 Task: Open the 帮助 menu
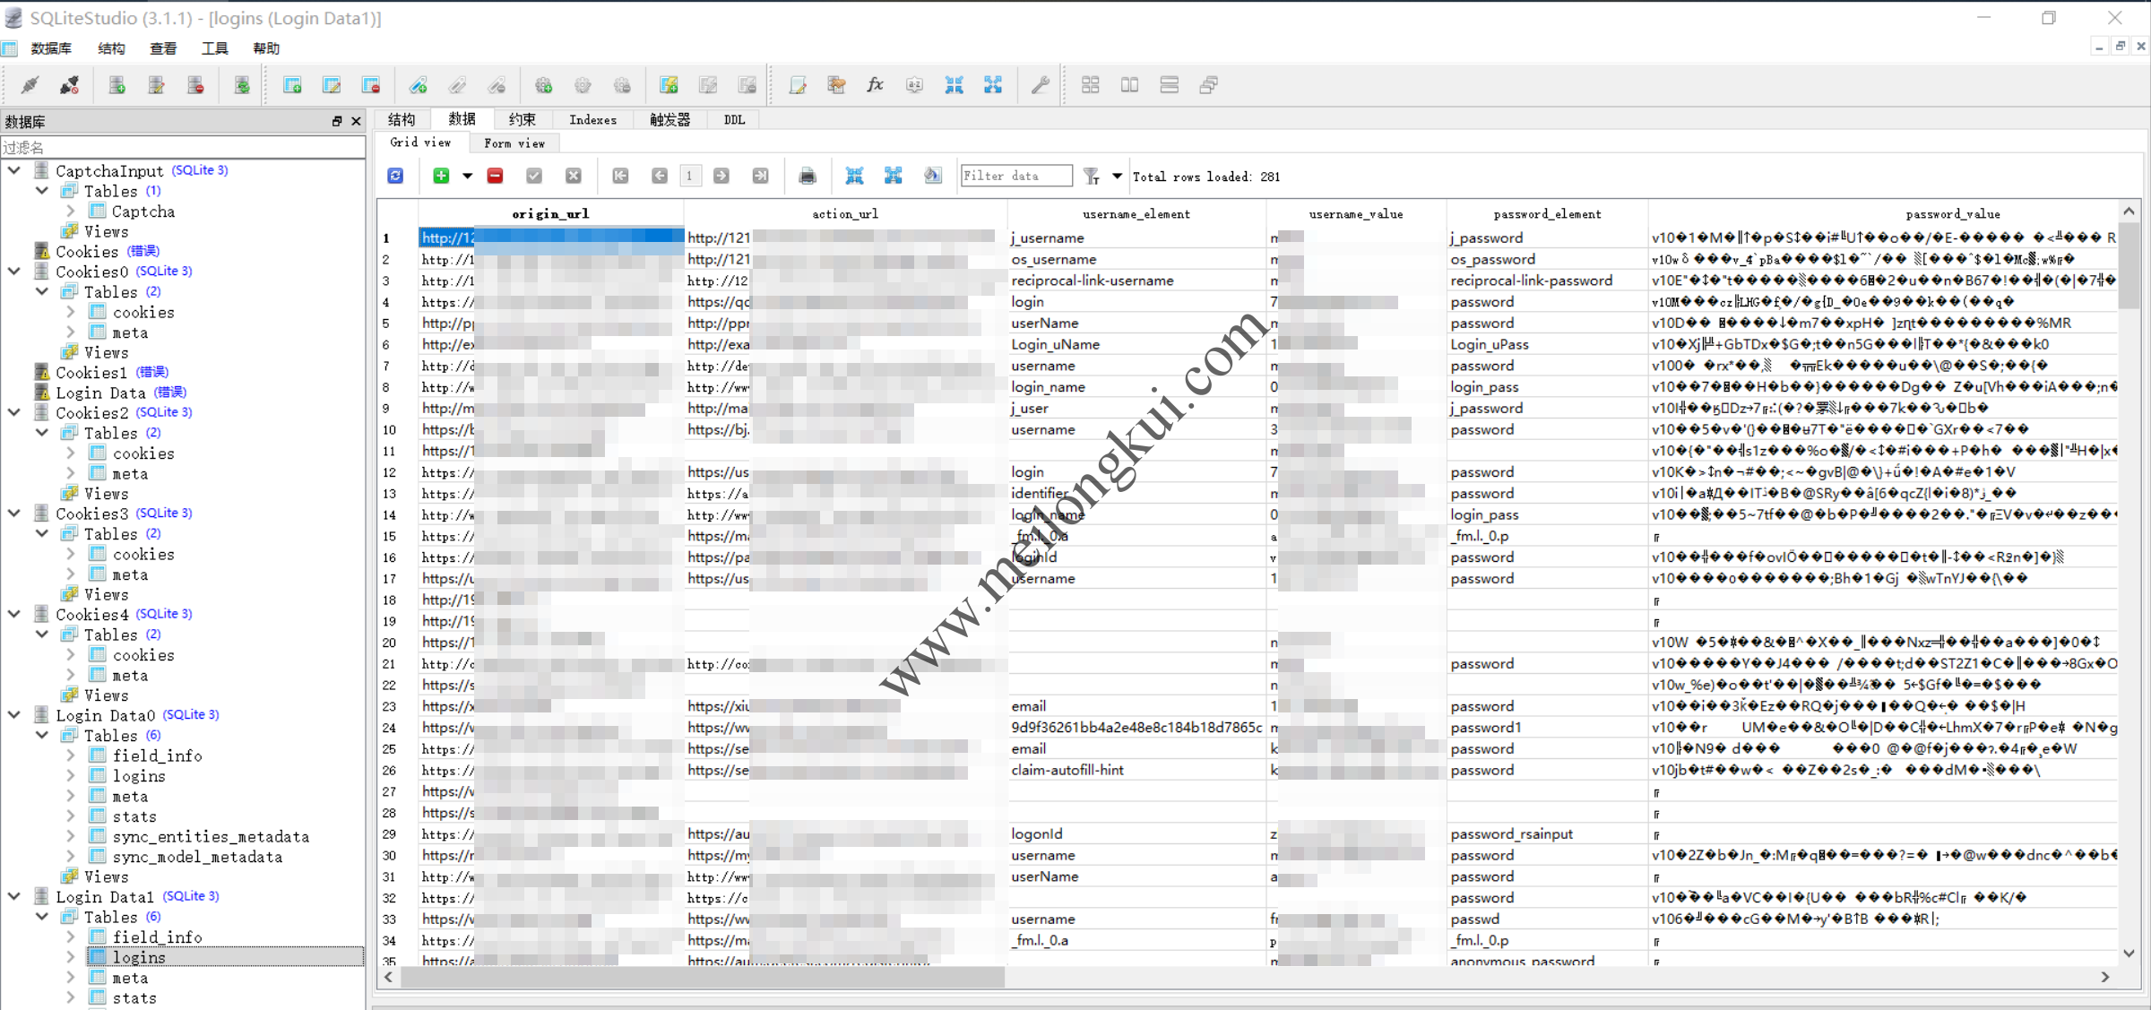pos(266,48)
